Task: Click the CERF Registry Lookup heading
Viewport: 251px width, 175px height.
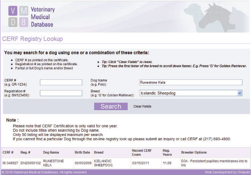Action: pos(32,39)
